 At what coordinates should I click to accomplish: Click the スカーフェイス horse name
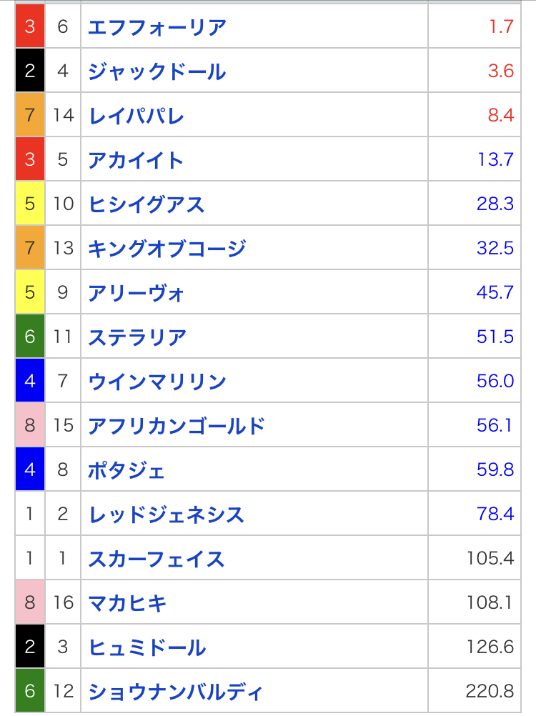(x=157, y=559)
